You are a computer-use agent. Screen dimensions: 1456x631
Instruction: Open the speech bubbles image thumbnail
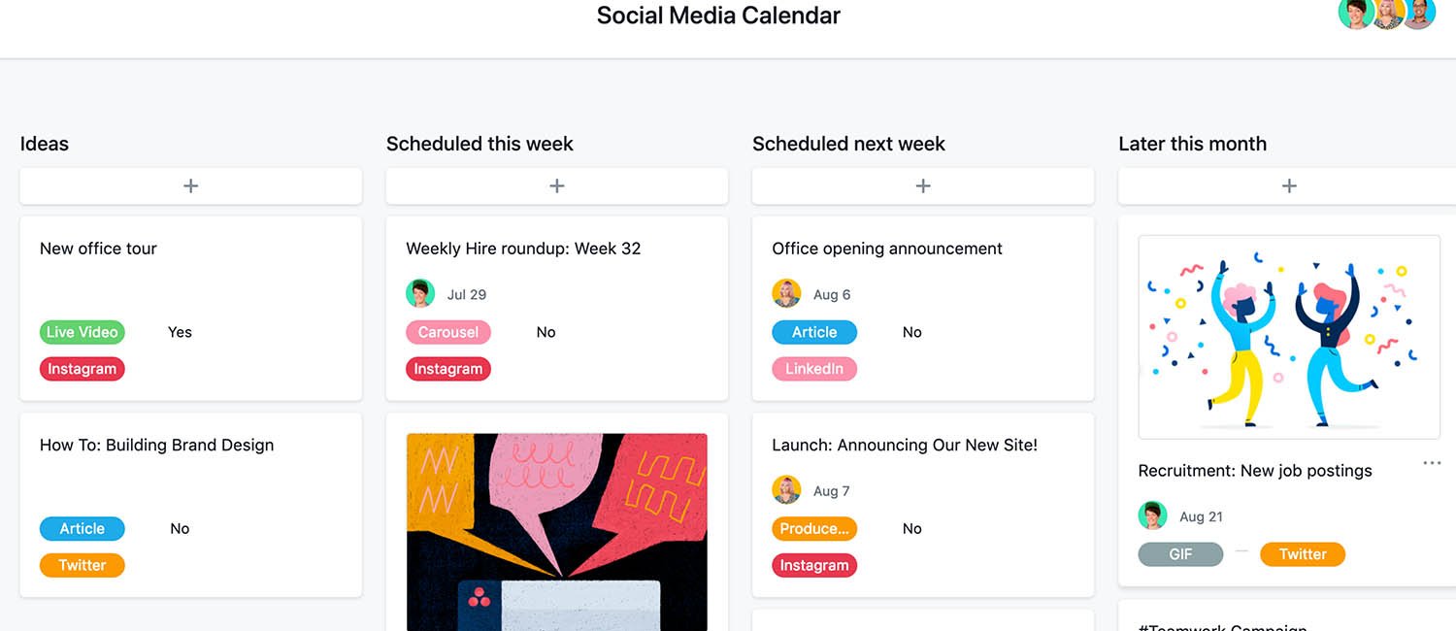tap(557, 532)
